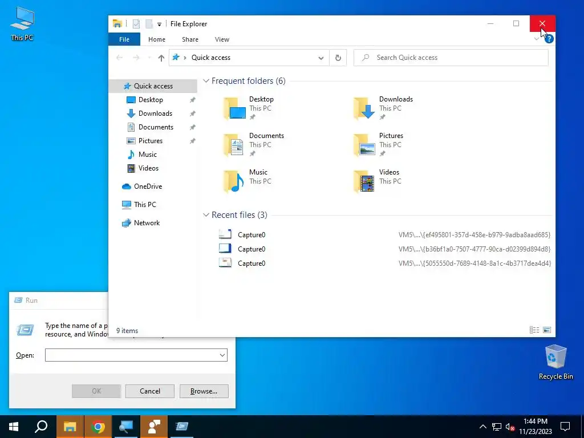Click in the Search Quick access box
584x438 pixels.
tap(451, 58)
